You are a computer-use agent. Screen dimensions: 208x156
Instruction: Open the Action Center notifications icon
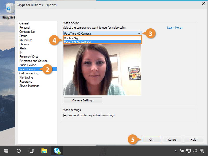tap(201, 151)
